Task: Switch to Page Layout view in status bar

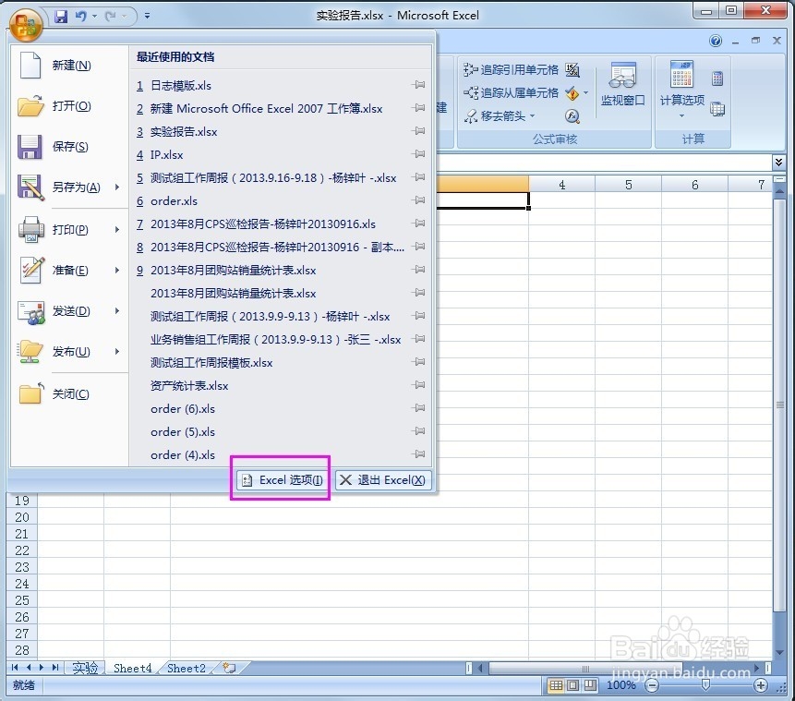Action: 572,686
